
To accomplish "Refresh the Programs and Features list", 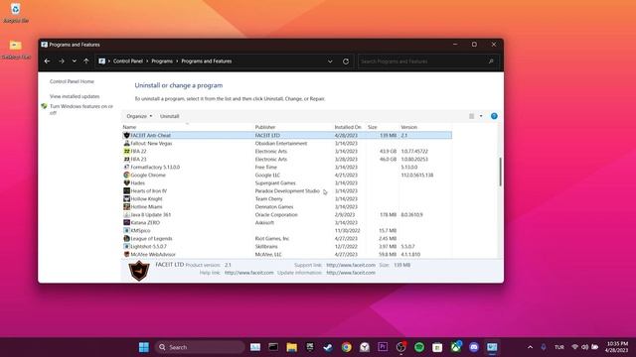I will pyautogui.click(x=346, y=61).
